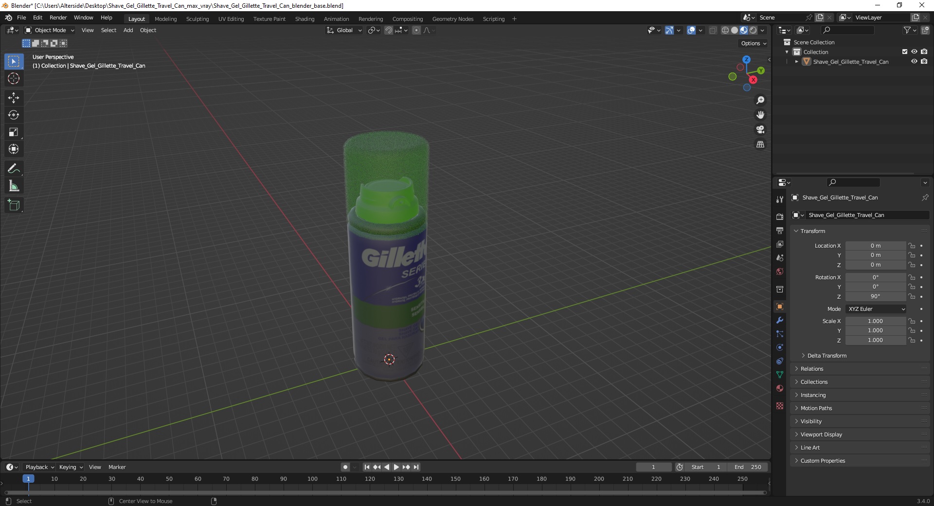Viewport: 934px width, 506px height.
Task: Open the timeline Keying popover
Action: click(71, 467)
